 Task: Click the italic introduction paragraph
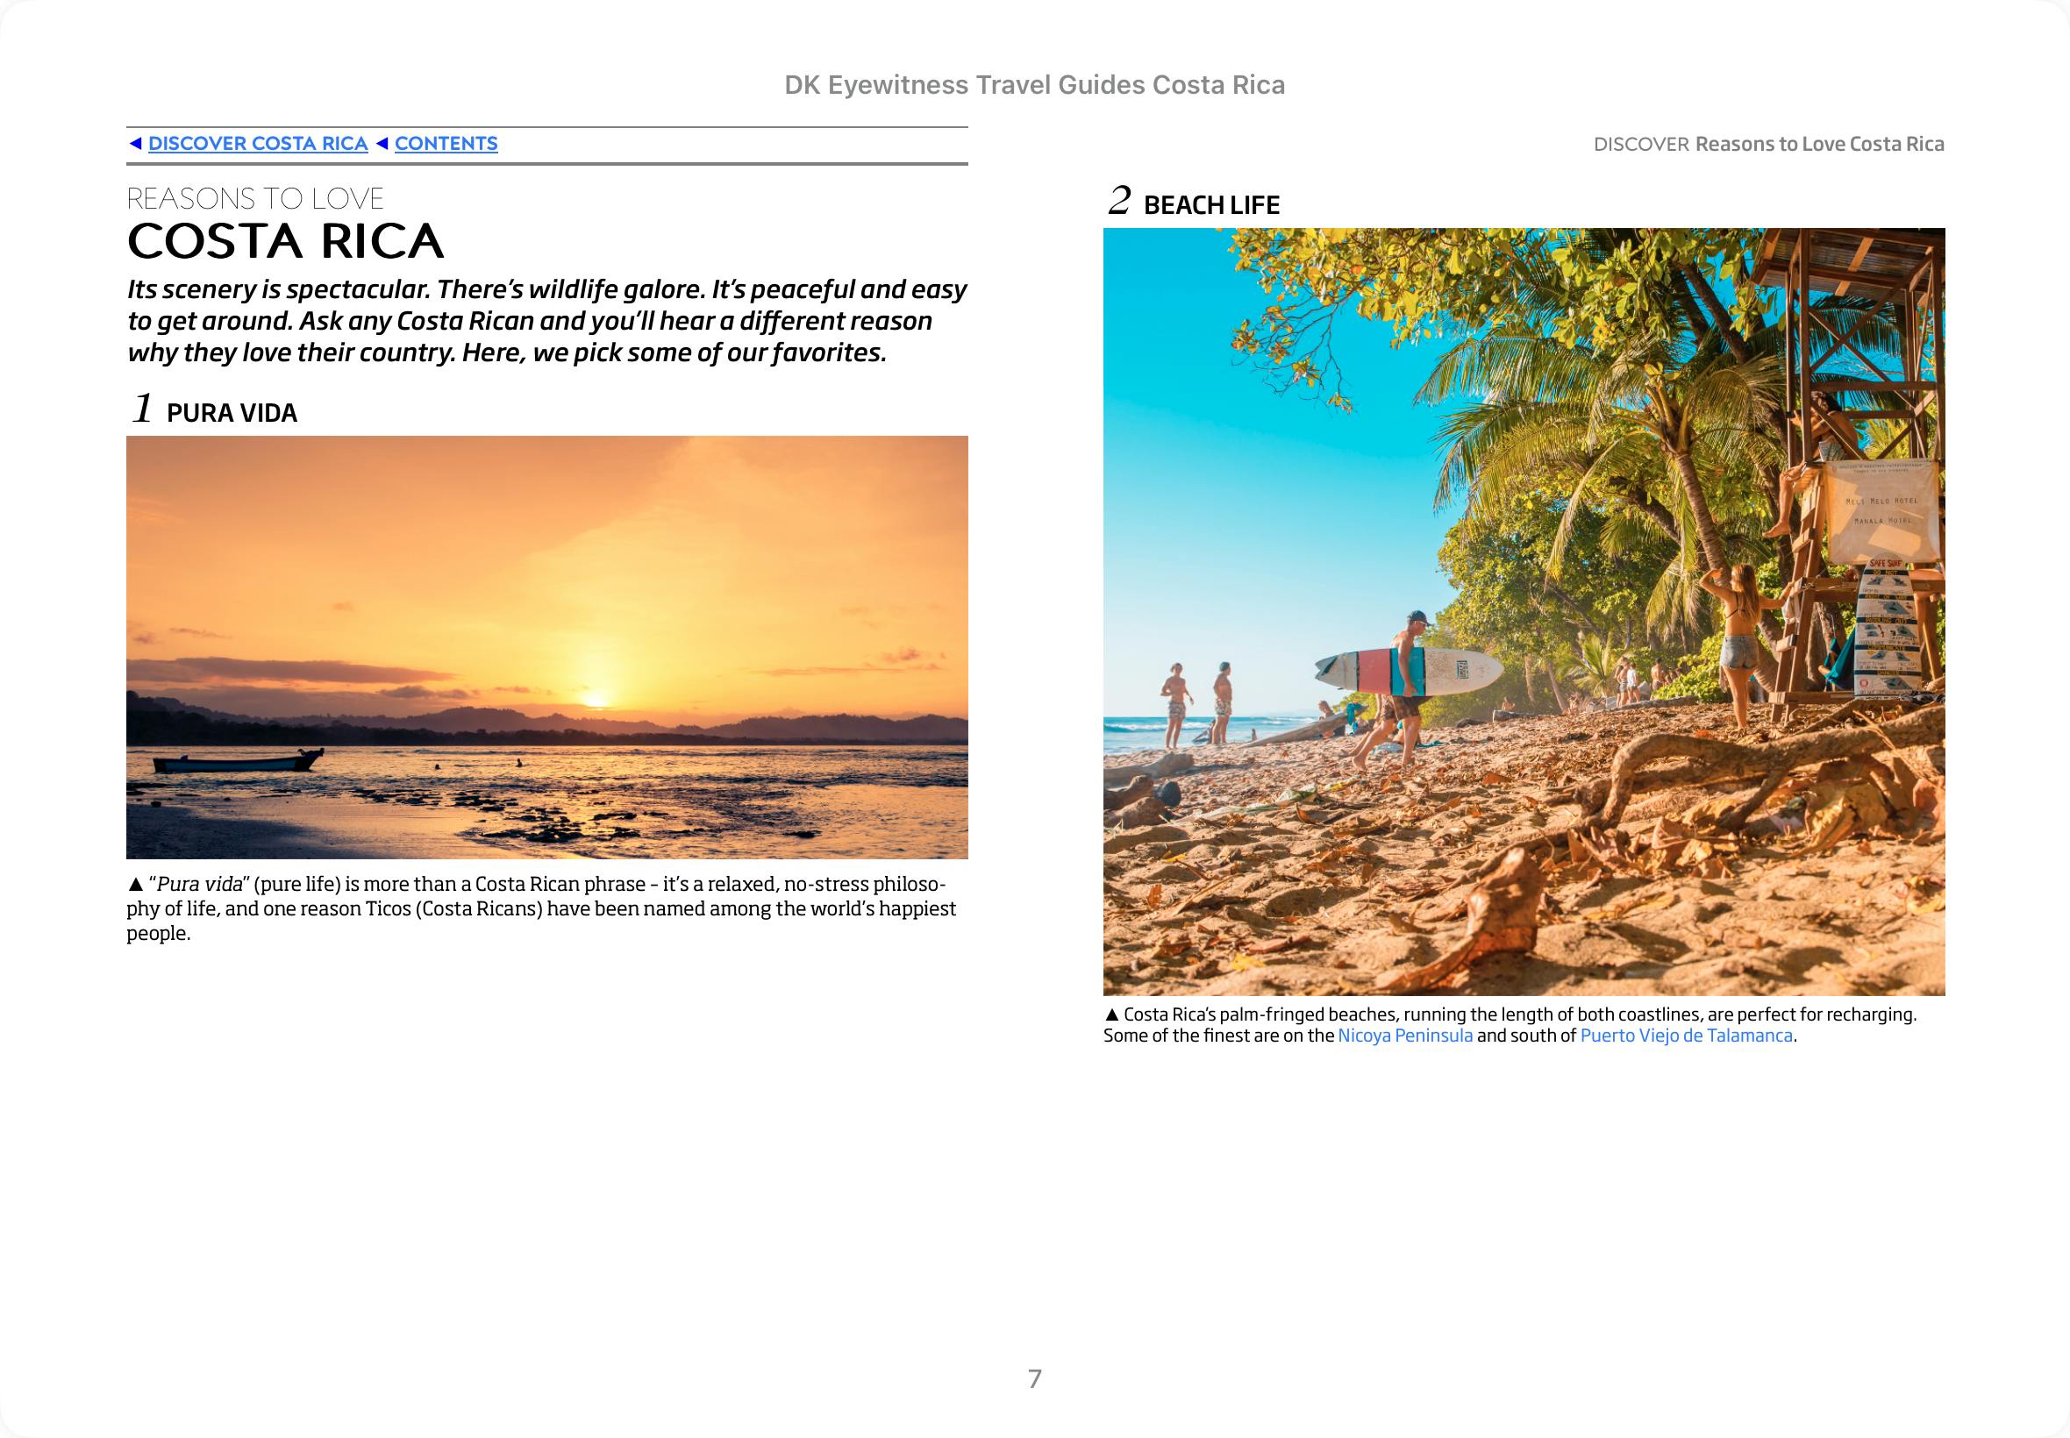546,321
